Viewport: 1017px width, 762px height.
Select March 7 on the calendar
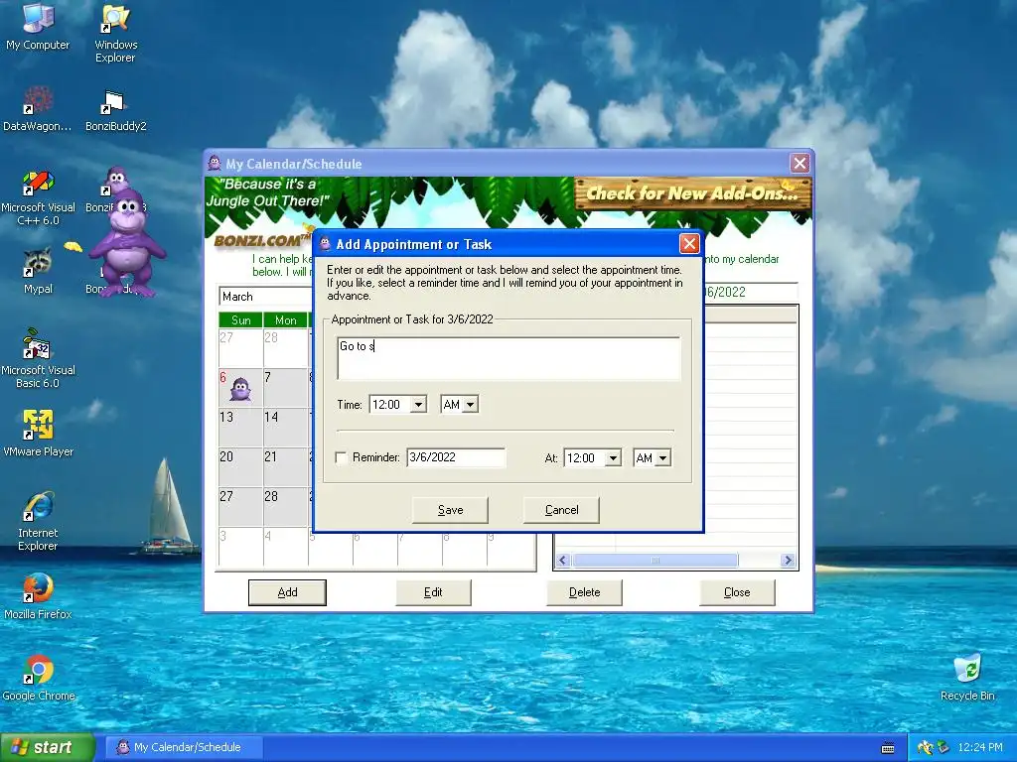(285, 388)
